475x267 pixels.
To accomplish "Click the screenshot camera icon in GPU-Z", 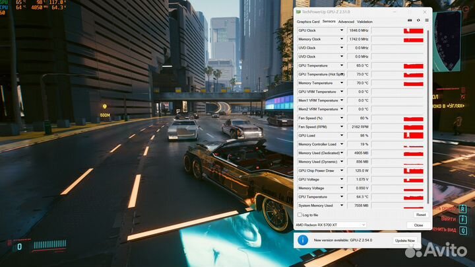I will 410,20.
